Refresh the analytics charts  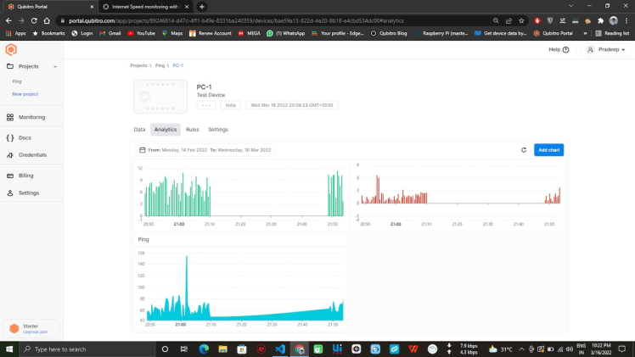(x=524, y=150)
